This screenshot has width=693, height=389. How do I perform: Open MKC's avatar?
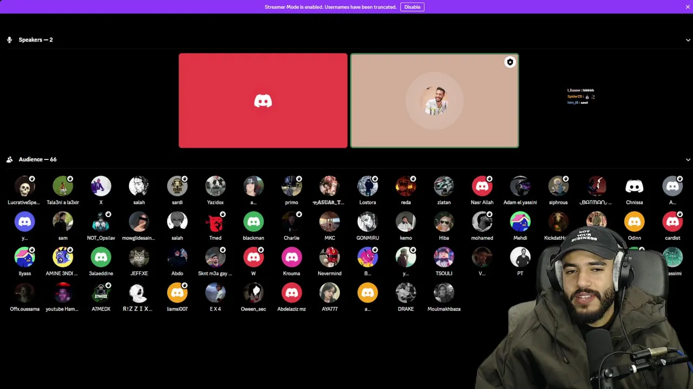click(x=330, y=222)
